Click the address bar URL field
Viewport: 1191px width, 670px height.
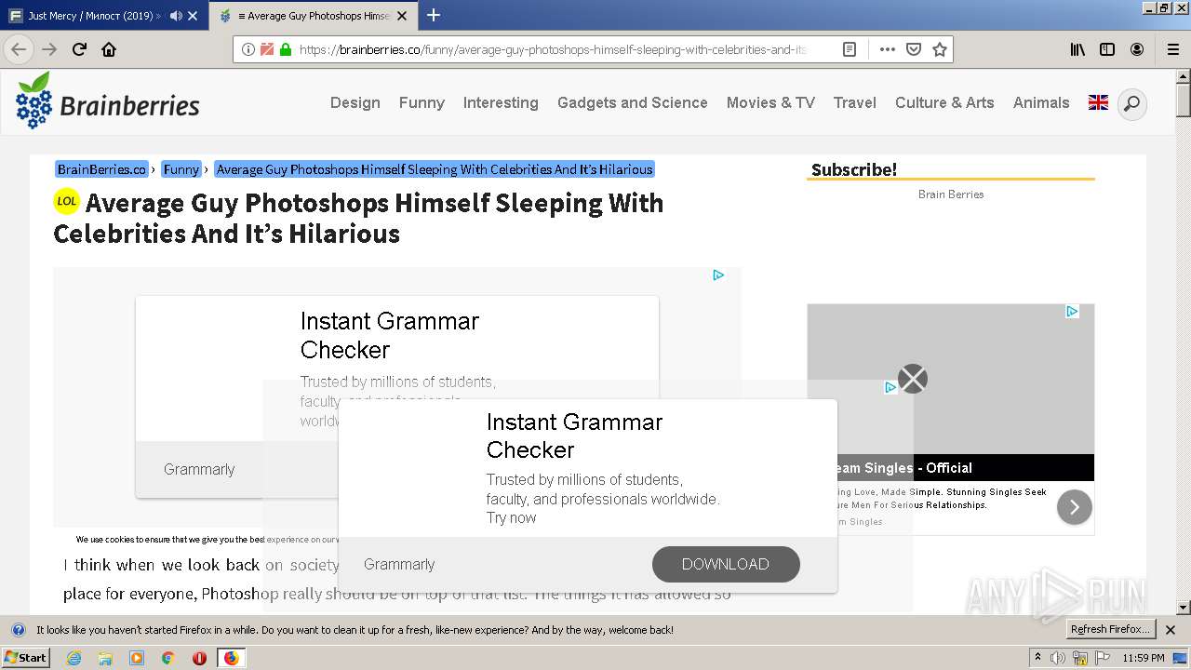pos(554,49)
